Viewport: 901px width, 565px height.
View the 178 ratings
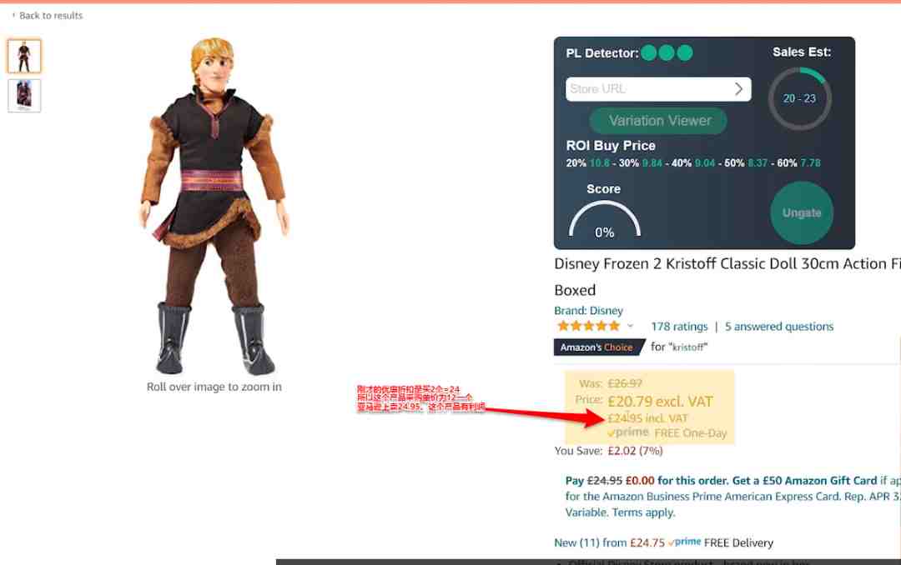679,327
